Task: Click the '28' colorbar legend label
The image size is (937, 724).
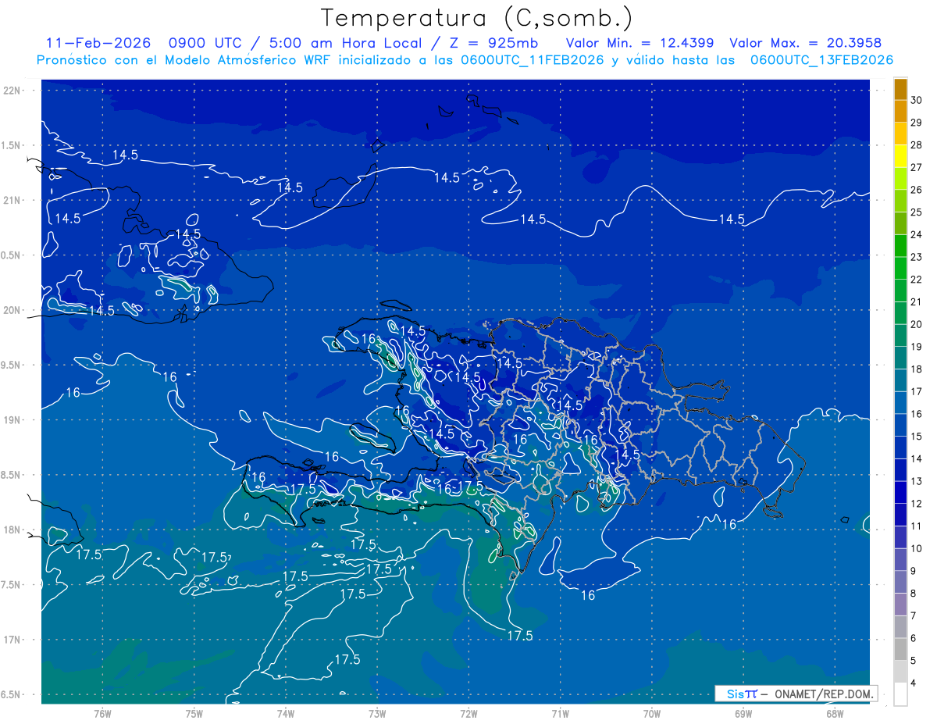Action: 917,145
